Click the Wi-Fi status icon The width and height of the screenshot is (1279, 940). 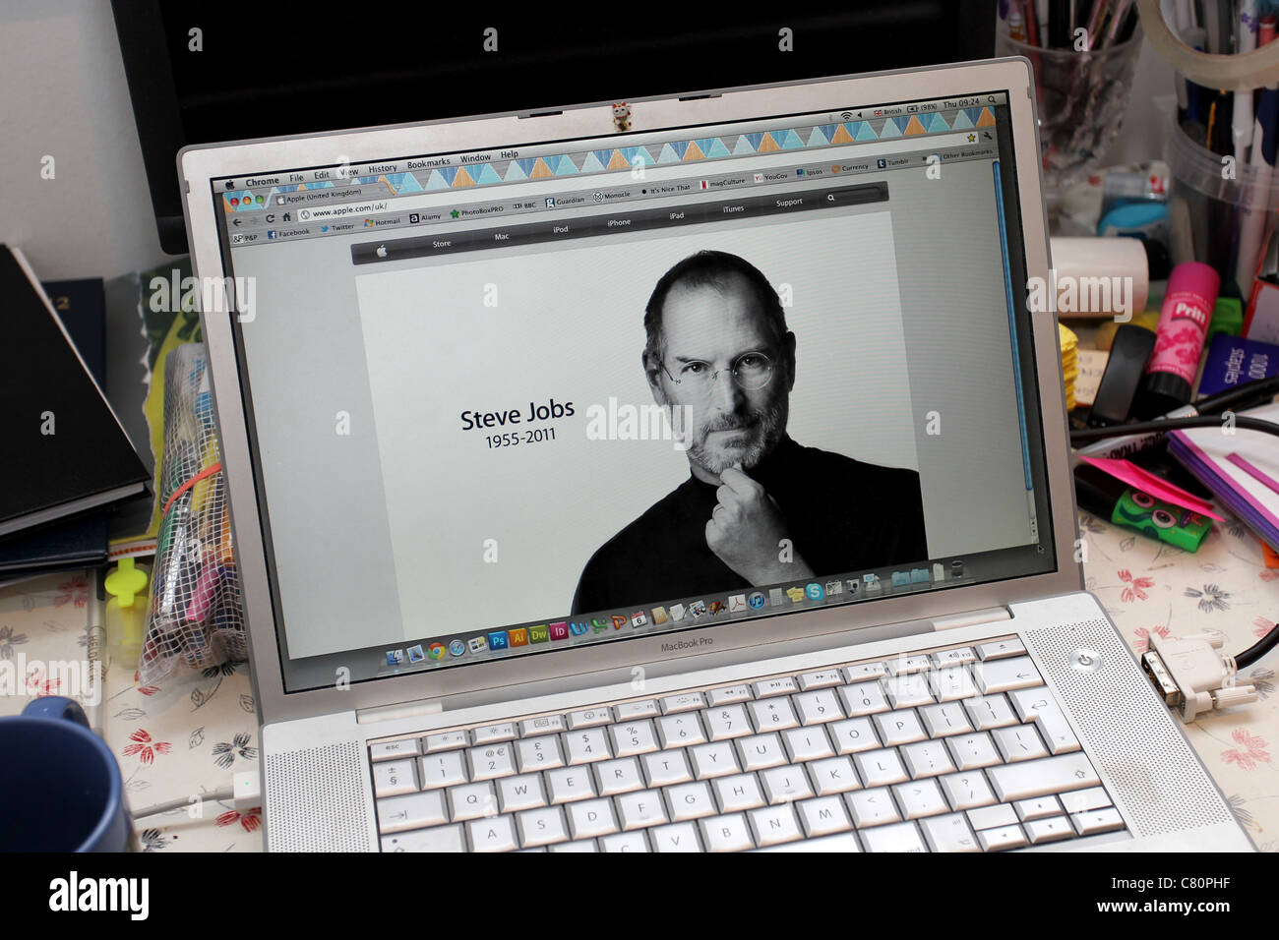[x=846, y=116]
